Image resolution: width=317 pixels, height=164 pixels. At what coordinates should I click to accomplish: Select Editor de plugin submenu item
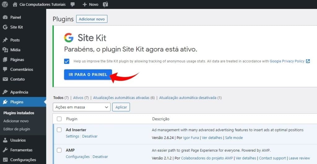17,129
